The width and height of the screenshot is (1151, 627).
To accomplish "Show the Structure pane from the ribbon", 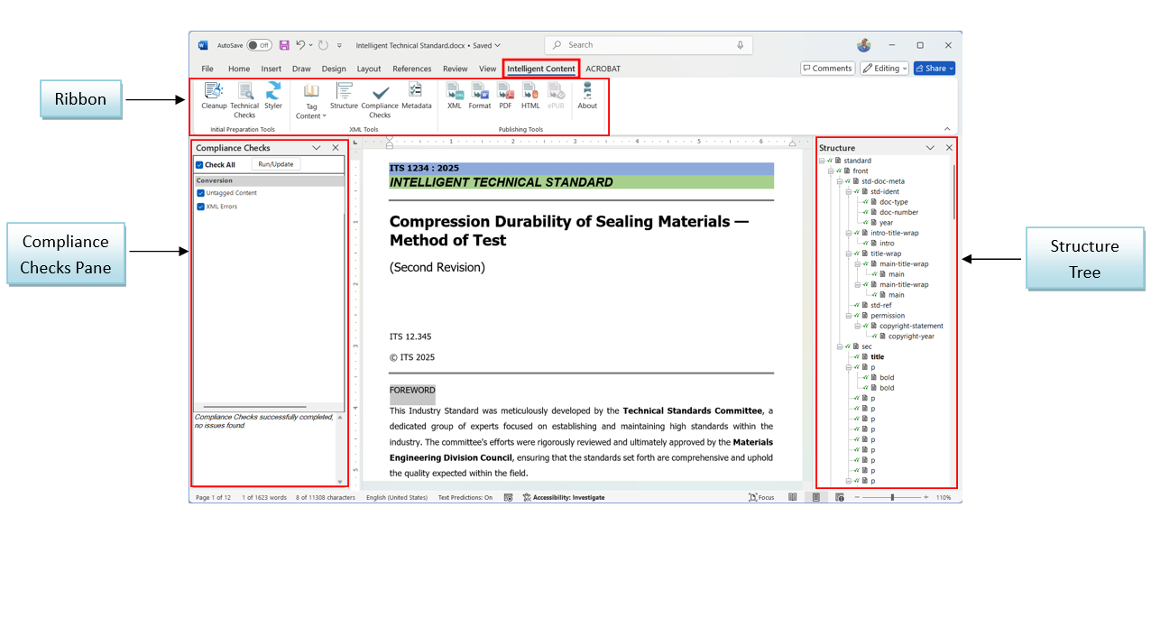I will point(344,97).
